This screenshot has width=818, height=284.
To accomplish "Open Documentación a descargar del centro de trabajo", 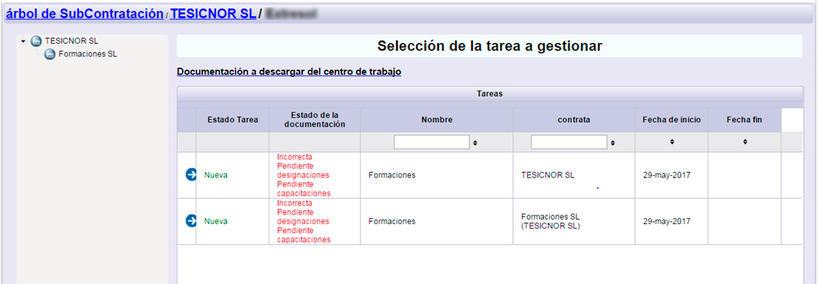I will point(289,72).
